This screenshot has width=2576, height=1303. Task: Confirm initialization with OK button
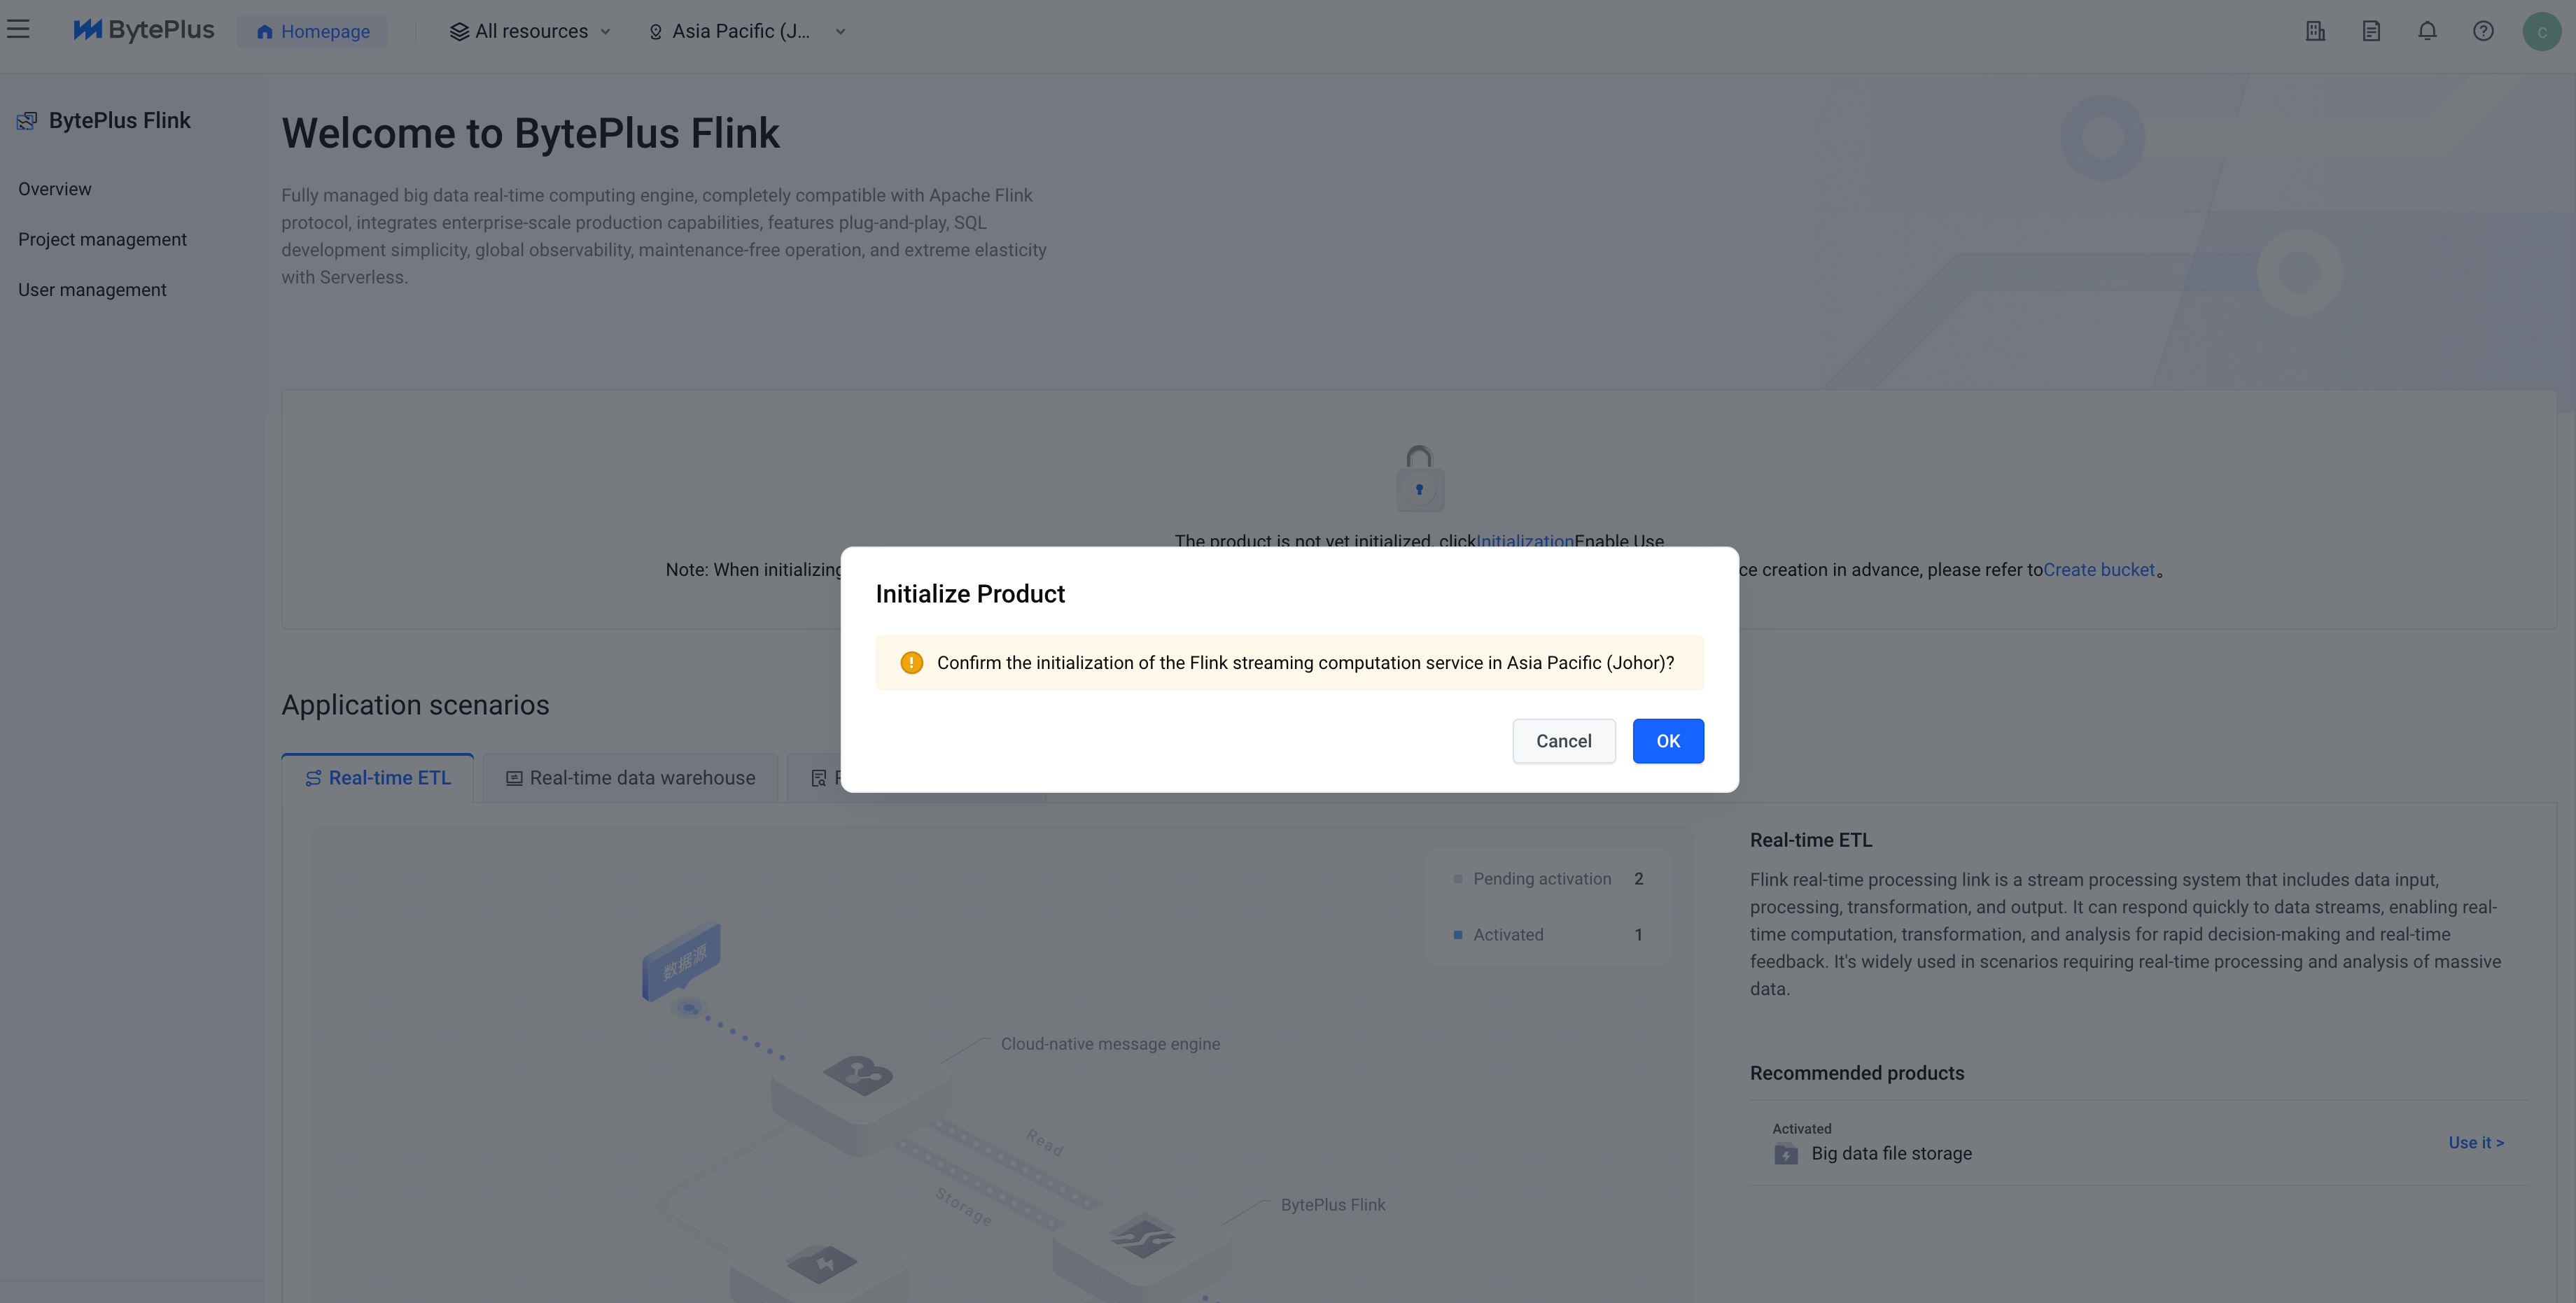[1667, 741]
